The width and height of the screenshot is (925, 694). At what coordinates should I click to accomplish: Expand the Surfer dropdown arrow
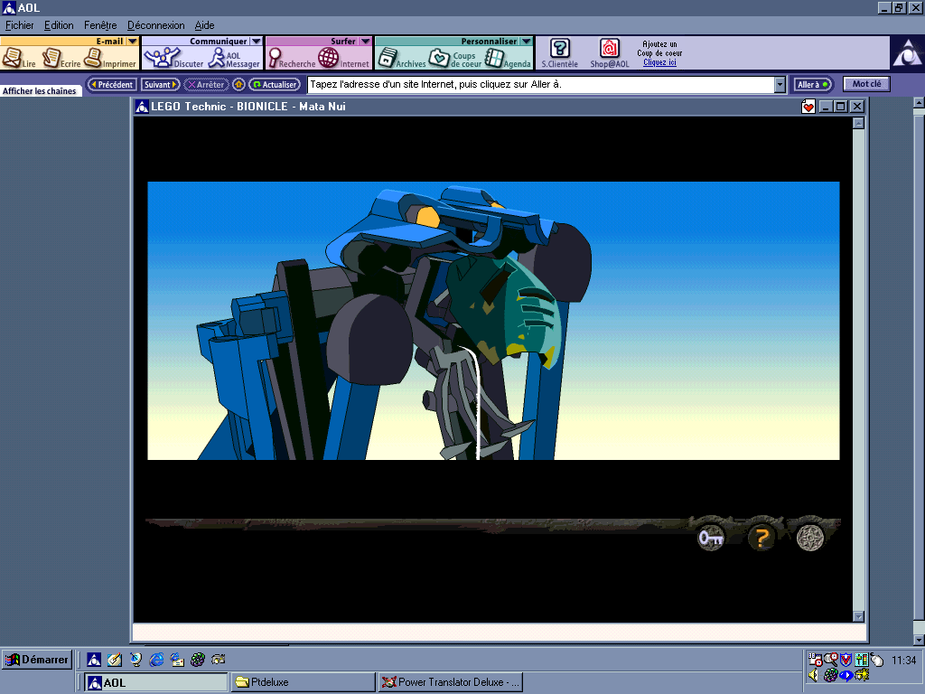point(365,42)
